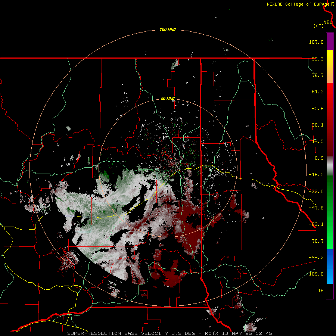Pick the purple segment of the velocity color bar

pos(330,41)
